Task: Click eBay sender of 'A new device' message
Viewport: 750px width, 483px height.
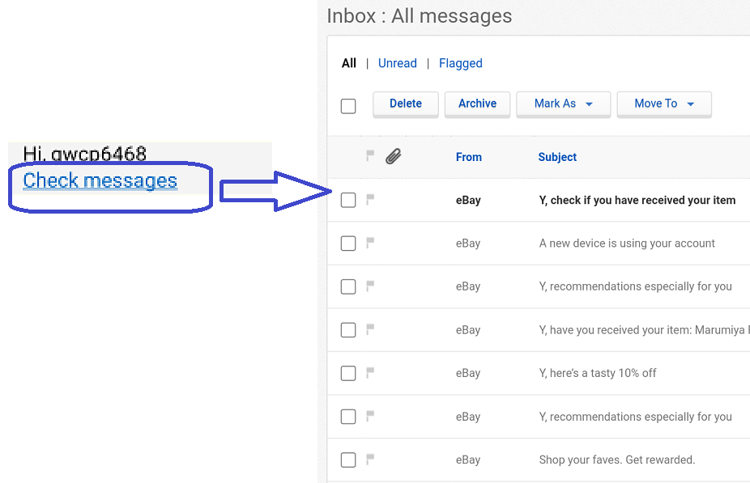Action: click(x=468, y=244)
